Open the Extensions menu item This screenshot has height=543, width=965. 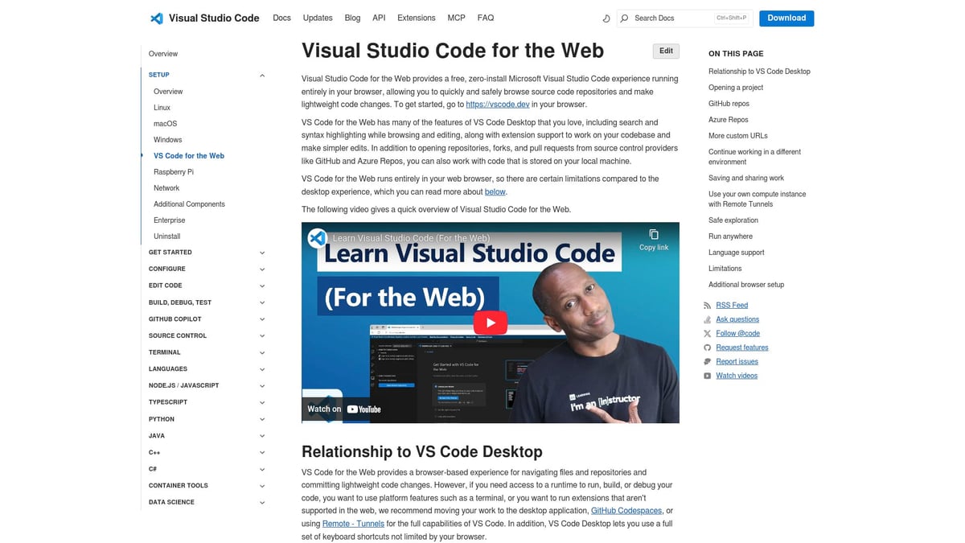[x=416, y=17]
